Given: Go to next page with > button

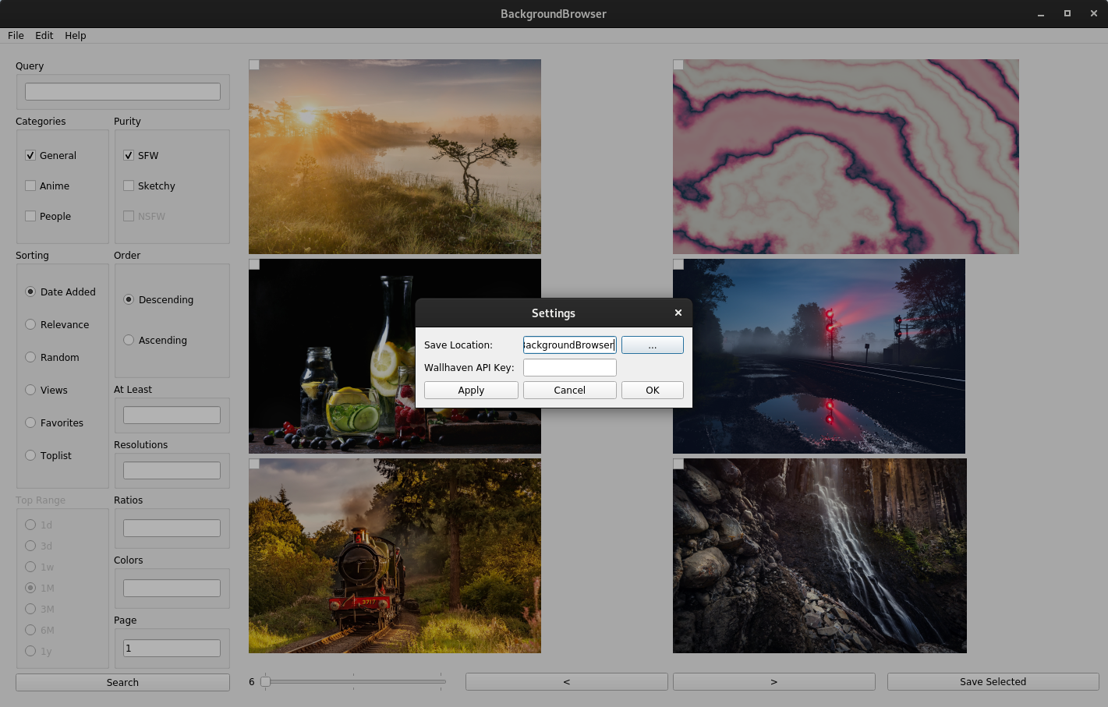Looking at the screenshot, I should pyautogui.click(x=774, y=681).
